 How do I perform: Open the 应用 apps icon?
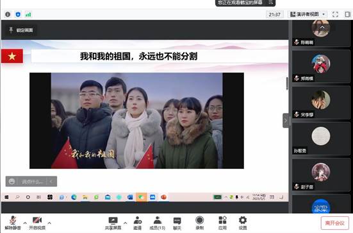point(222,223)
